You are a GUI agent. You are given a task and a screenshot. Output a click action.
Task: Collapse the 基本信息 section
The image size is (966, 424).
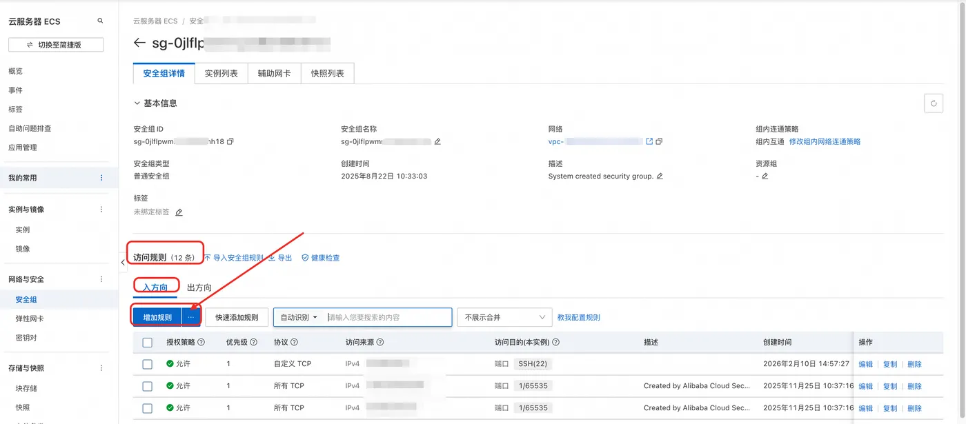click(137, 103)
